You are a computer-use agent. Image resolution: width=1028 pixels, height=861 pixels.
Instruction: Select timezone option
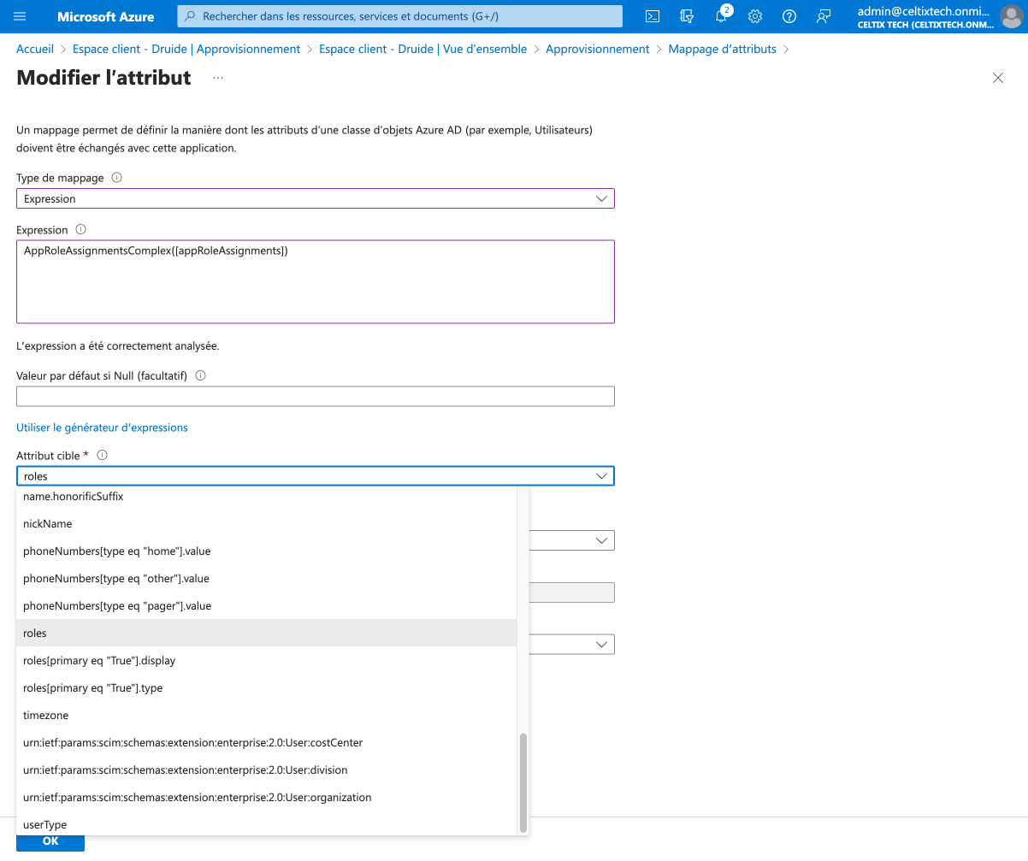[267, 716]
